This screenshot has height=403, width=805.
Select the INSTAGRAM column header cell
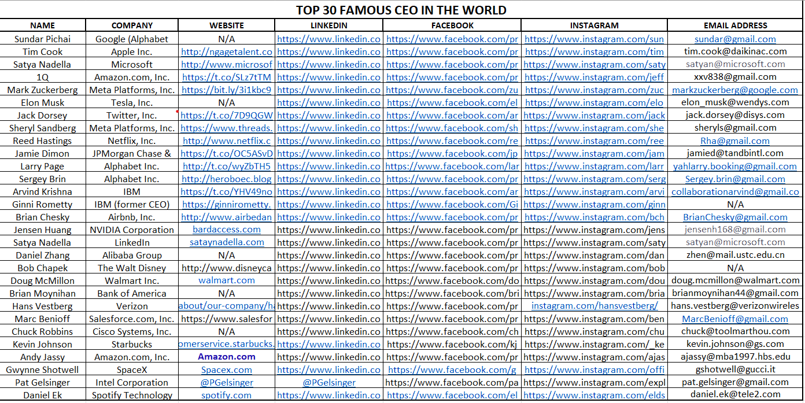594,25
